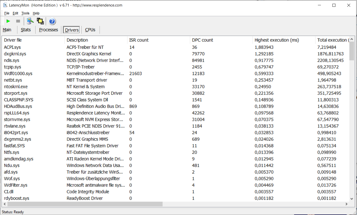Viewport: 357px width, 215px height.
Task: Select the dxgmms2.sys driver row
Action: tap(175, 139)
